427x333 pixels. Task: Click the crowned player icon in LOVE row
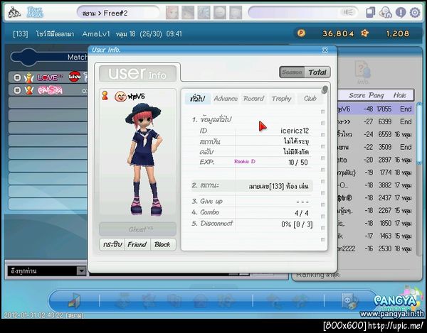pos(28,77)
